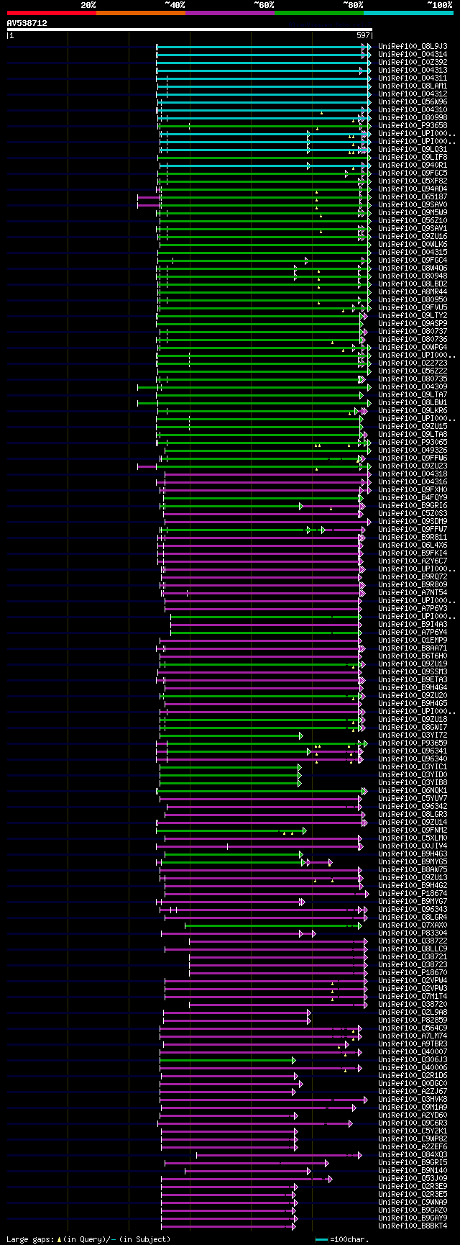Select the UniRef100_Q9FXH0 label
460x1245 pixels.
[413, 489]
